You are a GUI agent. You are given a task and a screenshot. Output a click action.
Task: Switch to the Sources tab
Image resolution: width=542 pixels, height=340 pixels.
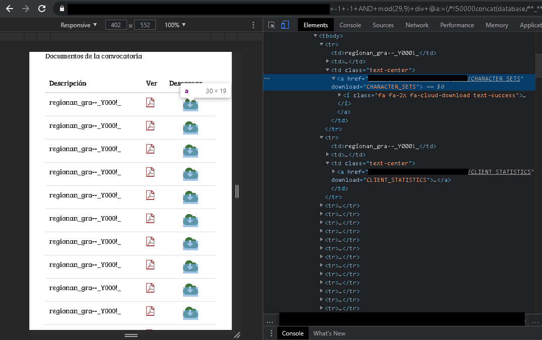pos(383,25)
